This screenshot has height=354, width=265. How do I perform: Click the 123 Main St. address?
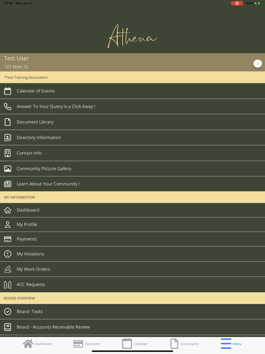pyautogui.click(x=17, y=67)
